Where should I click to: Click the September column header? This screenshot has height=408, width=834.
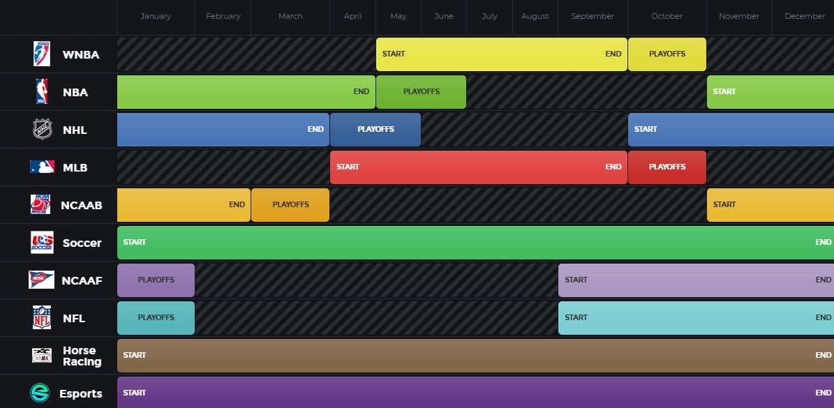[593, 17]
